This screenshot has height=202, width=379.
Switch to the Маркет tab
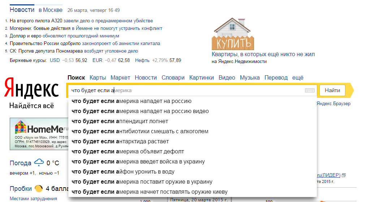click(x=120, y=77)
